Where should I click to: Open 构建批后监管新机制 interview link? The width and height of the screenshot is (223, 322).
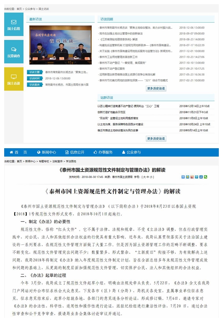(135, 45)
